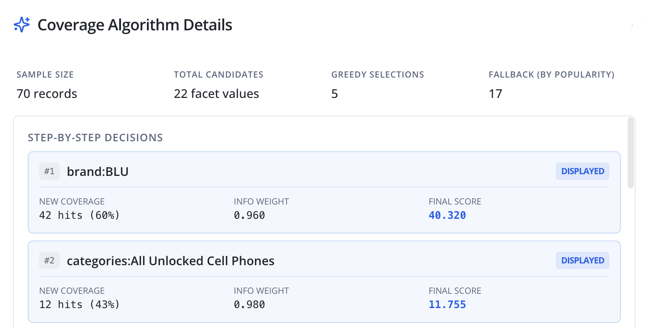This screenshot has height=328, width=652.
Task: Click the 12 hits (43%) coverage value
Action: coord(79,305)
